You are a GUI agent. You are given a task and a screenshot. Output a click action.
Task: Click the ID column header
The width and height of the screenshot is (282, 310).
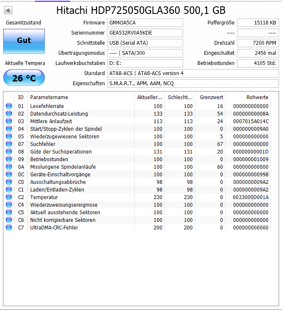click(21, 97)
